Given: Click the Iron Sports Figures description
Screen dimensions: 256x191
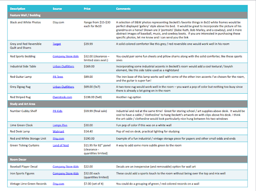Looking at the screenshot, I should coord(22,173).
